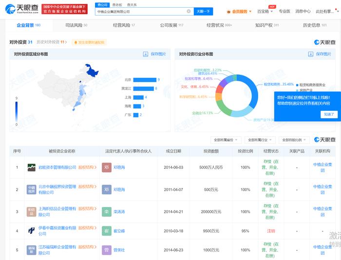Screen dimensions: 341x260
Task: Click the blue 郑 avatar in row 2
Action: [107, 190]
